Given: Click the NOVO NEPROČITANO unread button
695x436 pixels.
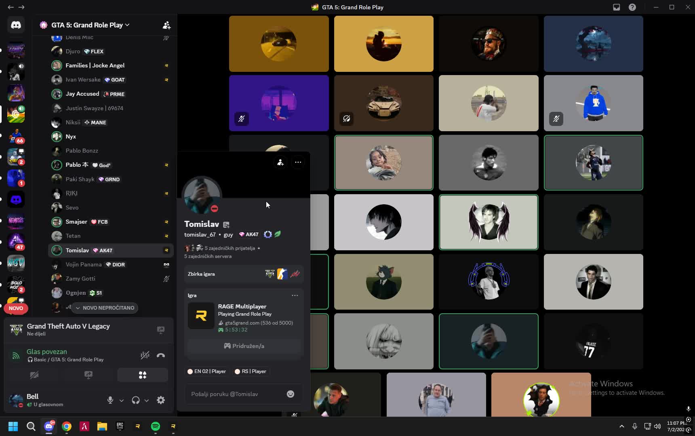Looking at the screenshot, I should 105,308.
